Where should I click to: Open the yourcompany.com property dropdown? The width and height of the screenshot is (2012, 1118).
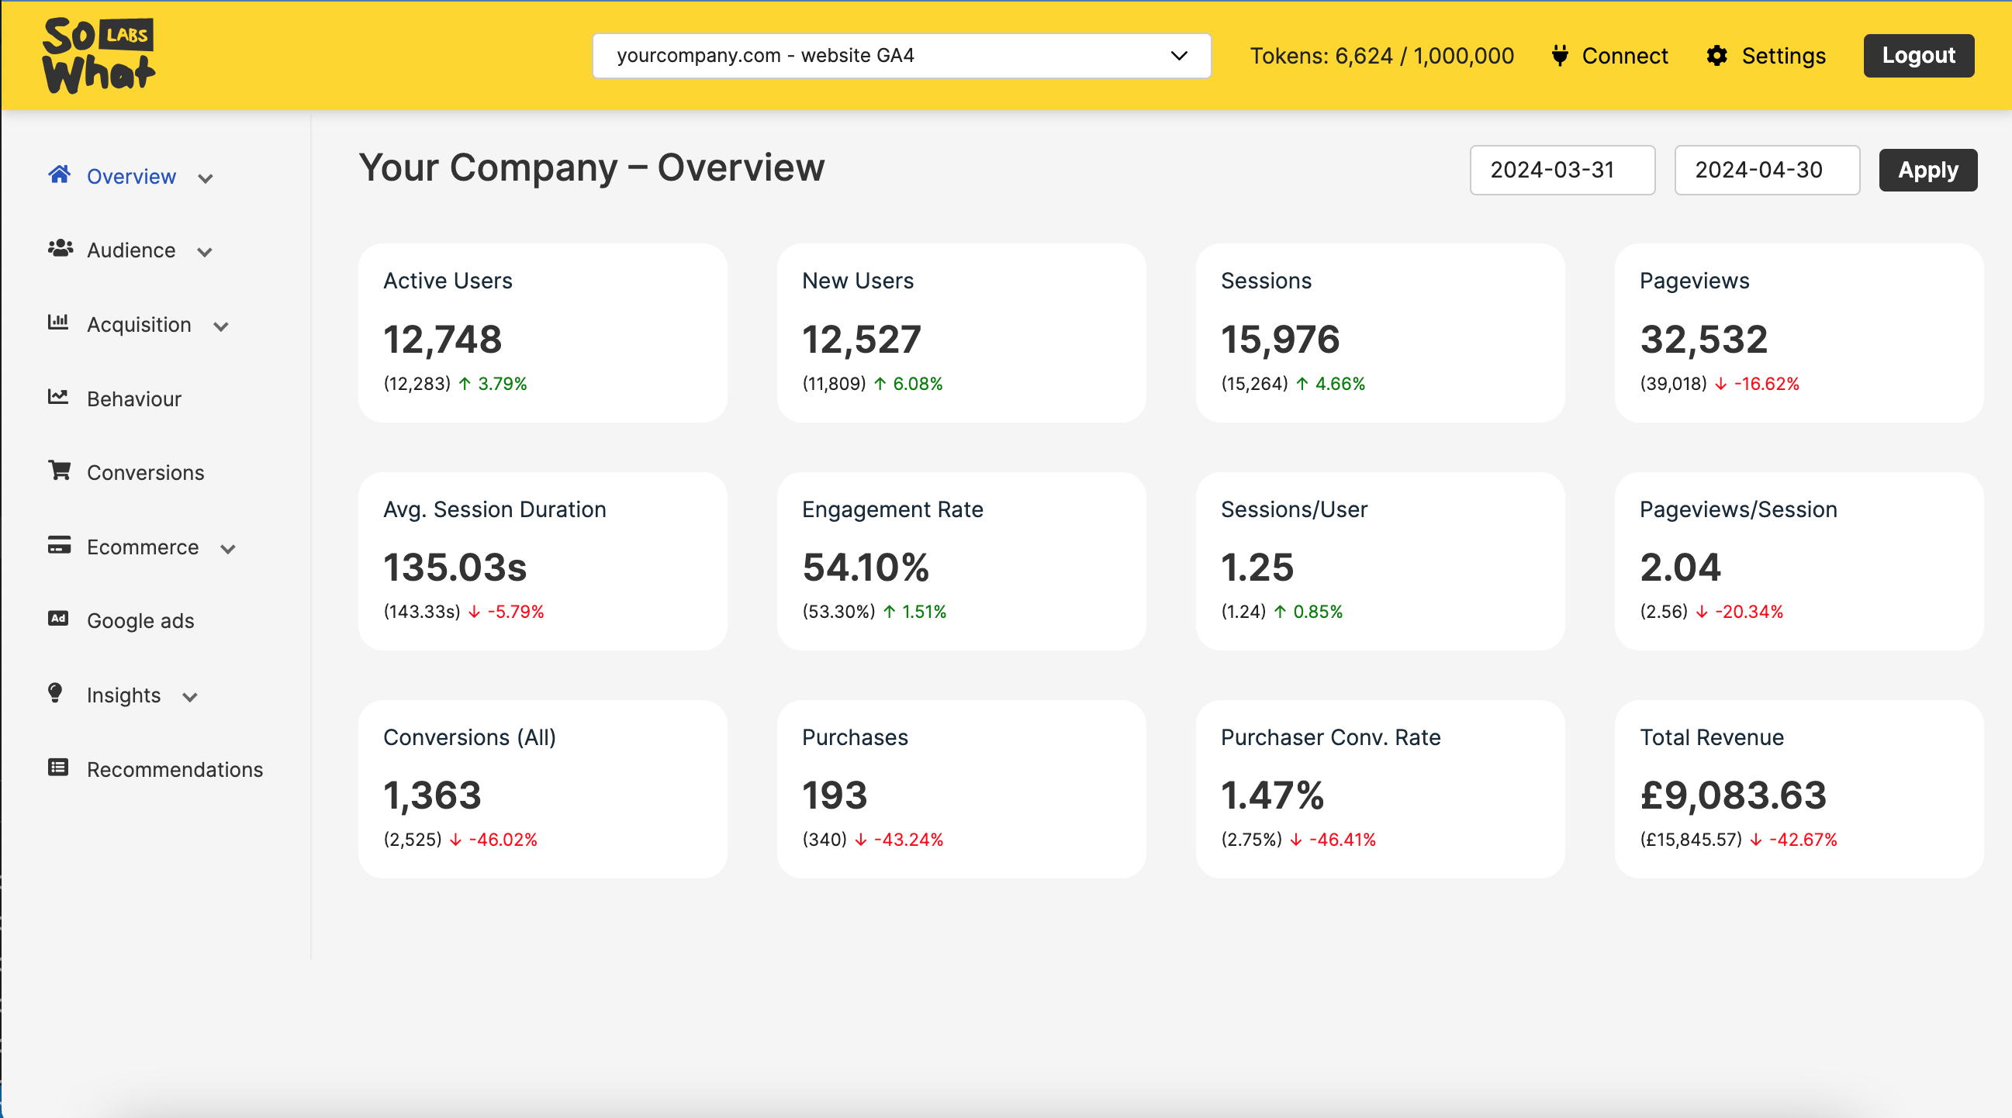901,55
